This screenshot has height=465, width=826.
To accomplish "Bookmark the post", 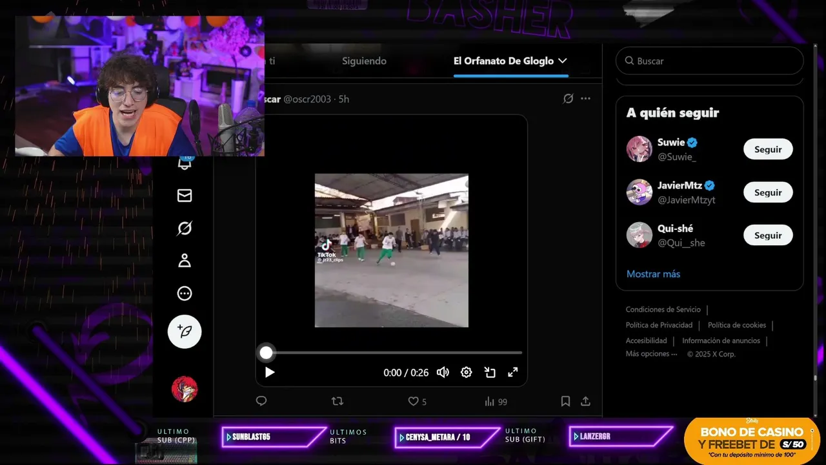I will (x=565, y=401).
